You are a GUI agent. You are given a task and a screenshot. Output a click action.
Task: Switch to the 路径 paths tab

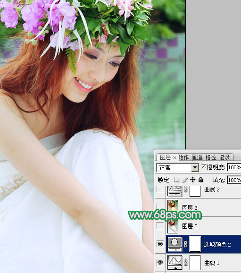[211, 157]
